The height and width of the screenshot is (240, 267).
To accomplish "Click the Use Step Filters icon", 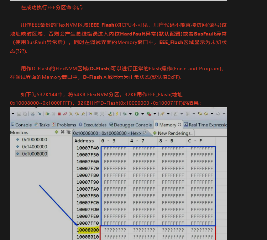I will 102,114.
